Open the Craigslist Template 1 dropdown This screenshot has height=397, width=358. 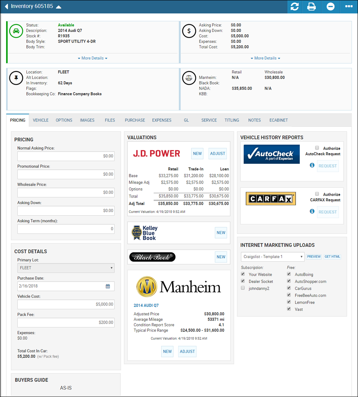(x=273, y=257)
